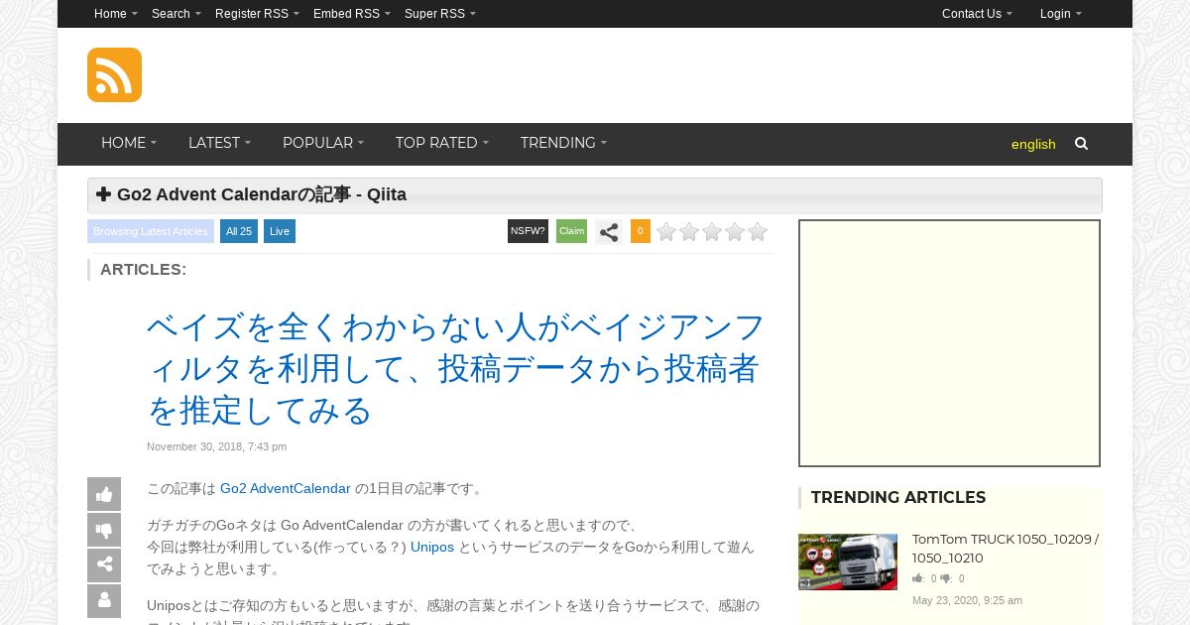Screen dimensions: 1190x625
Task: Open the LATEST menu in main navbar
Action: [x=219, y=143]
